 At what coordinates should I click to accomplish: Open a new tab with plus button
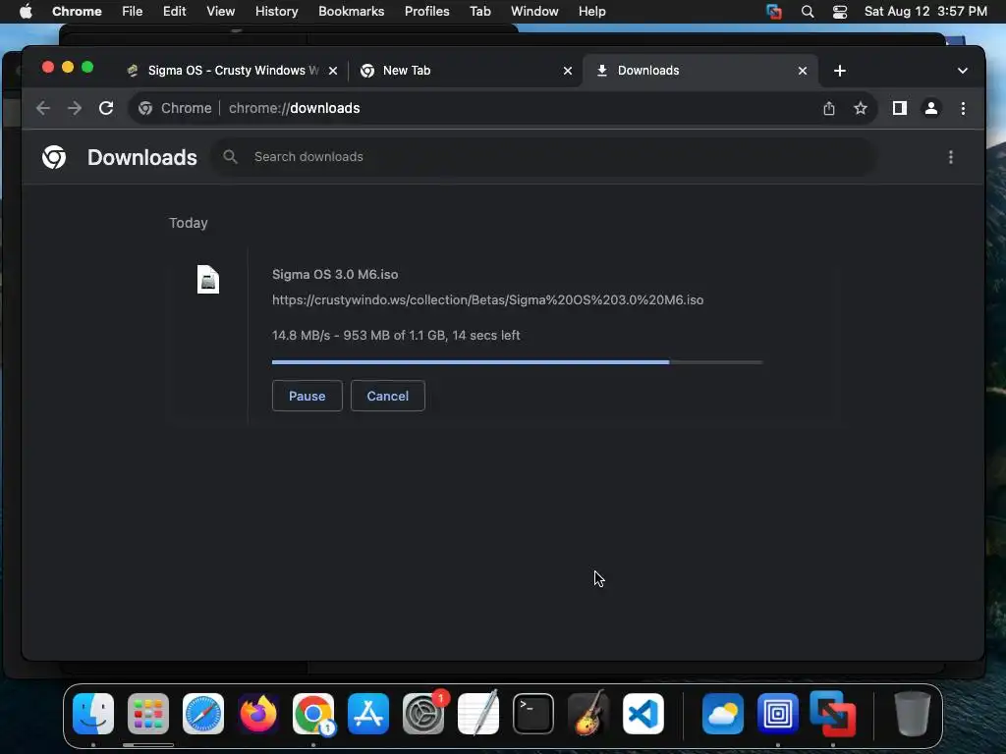[x=840, y=71]
